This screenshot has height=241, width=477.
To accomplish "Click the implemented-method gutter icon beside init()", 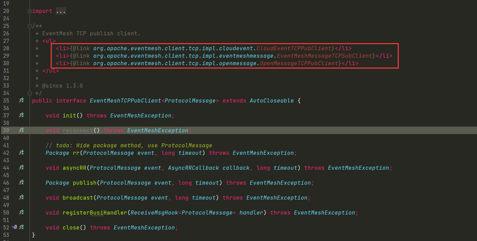I will [21, 115].
